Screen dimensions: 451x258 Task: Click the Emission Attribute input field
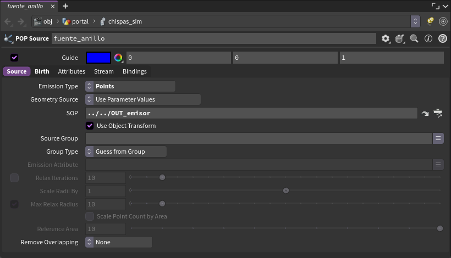tap(259, 165)
